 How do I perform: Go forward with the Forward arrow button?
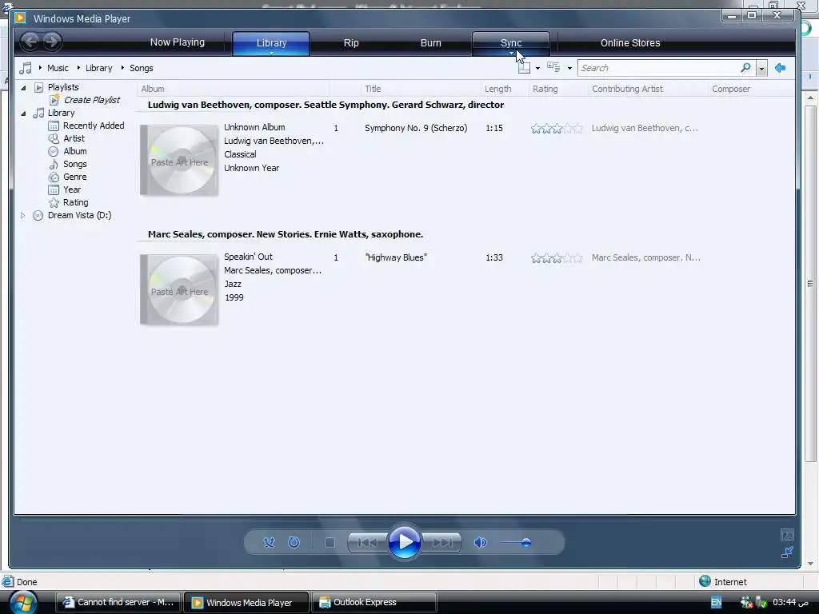tap(52, 42)
